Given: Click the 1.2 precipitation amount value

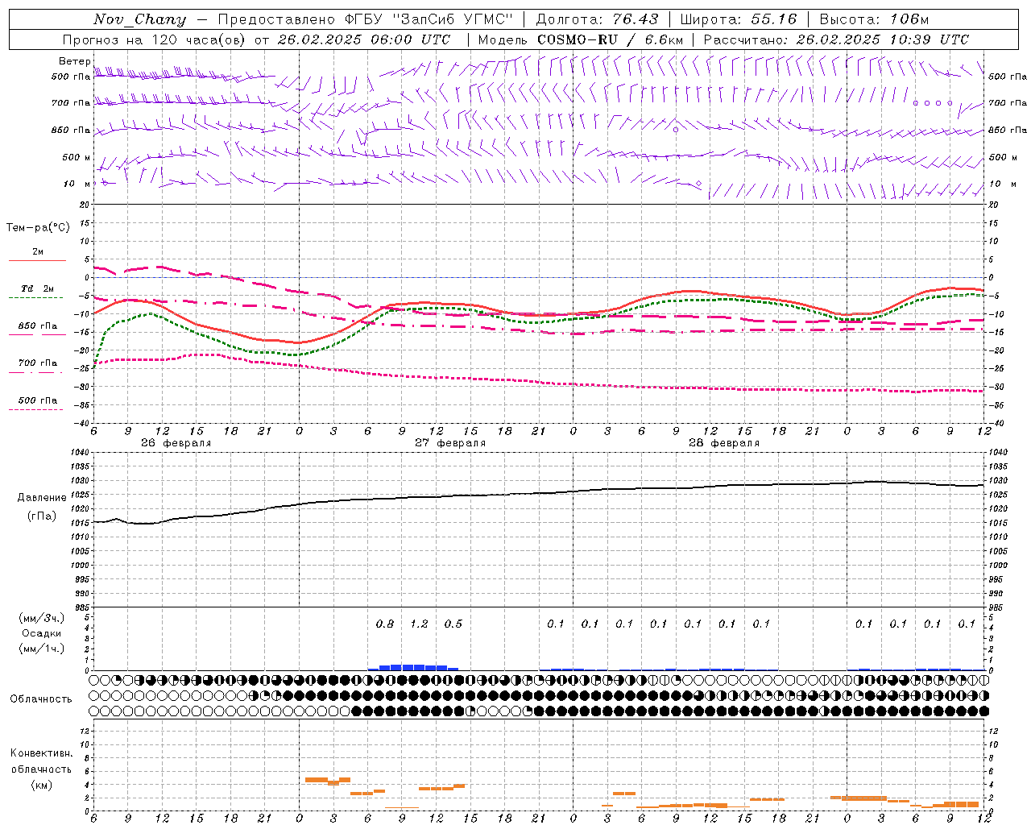Looking at the screenshot, I should pyautogui.click(x=419, y=624).
